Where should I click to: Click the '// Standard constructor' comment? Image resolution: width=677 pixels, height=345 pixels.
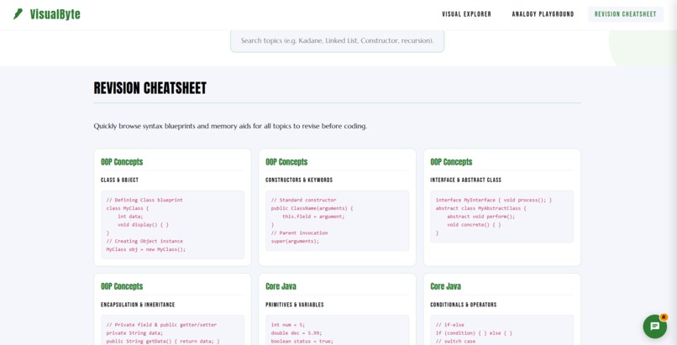(303, 200)
